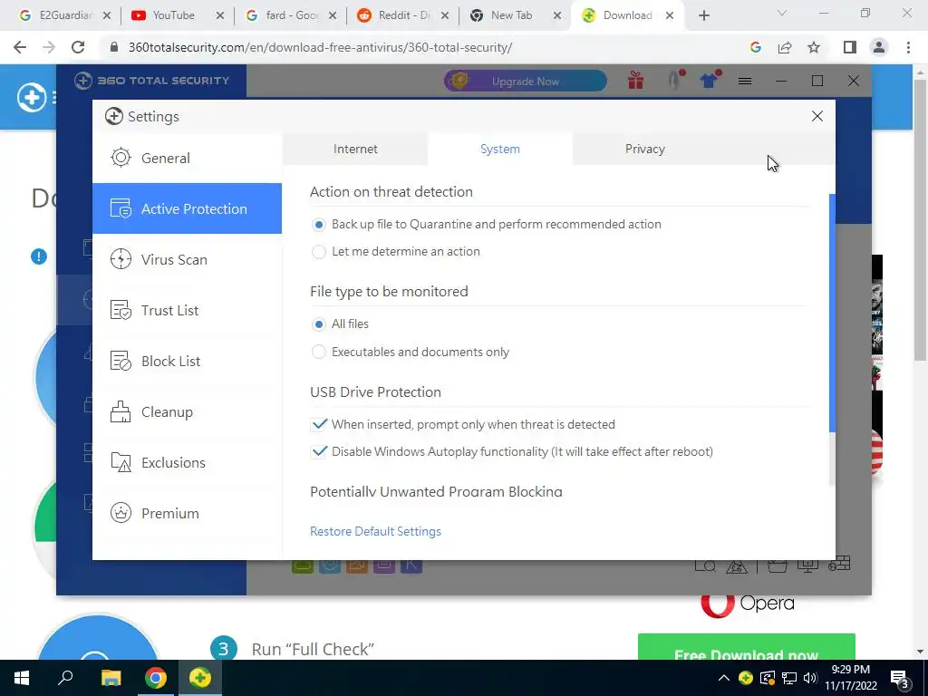
Task: Toggle Disable Windows Autoplay functionality checkbox
Action: 319,451
